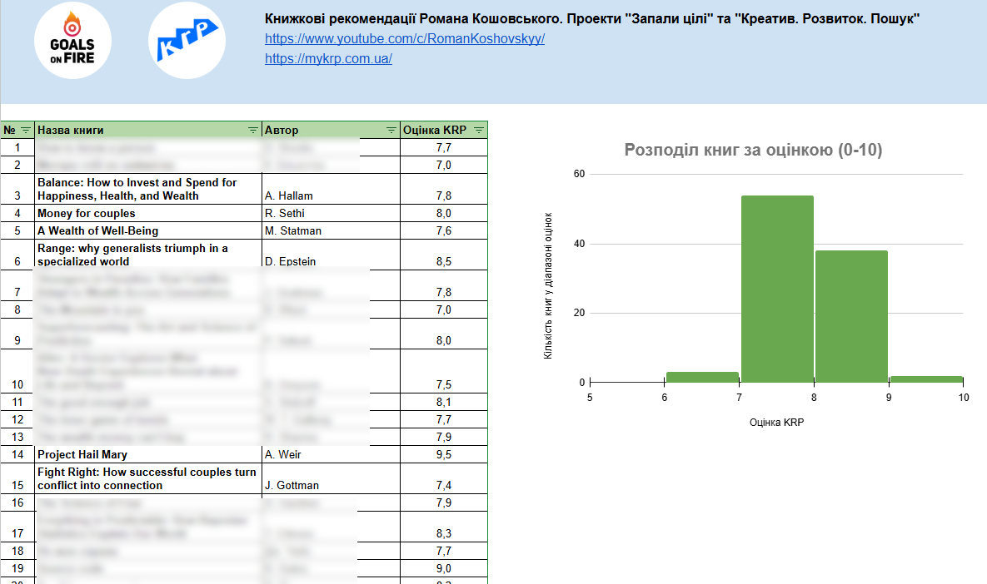Click the header title text about Книжкові рекомендації
The image size is (987, 584).
(x=591, y=19)
